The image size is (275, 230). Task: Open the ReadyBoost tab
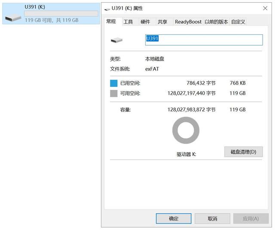pos(188,22)
